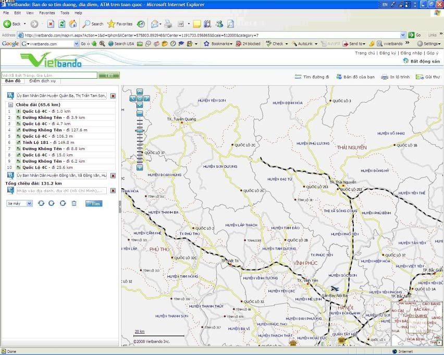
Task: Pan the map left with the arrow
Action: [133, 99]
